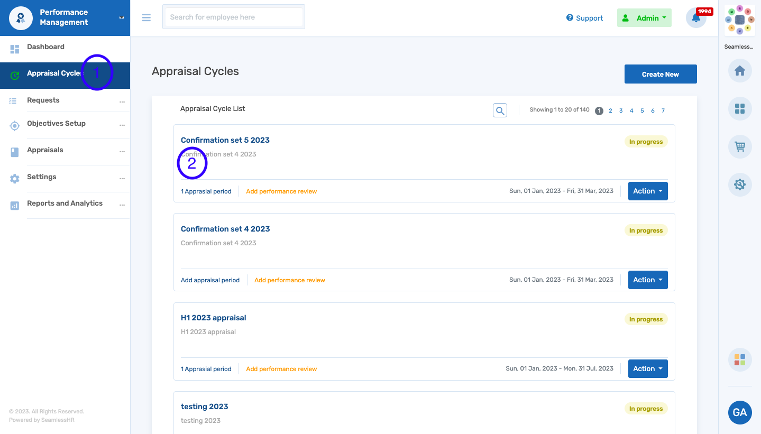Open Dashboard in the sidebar
Screen dimensions: 761x434
45,47
